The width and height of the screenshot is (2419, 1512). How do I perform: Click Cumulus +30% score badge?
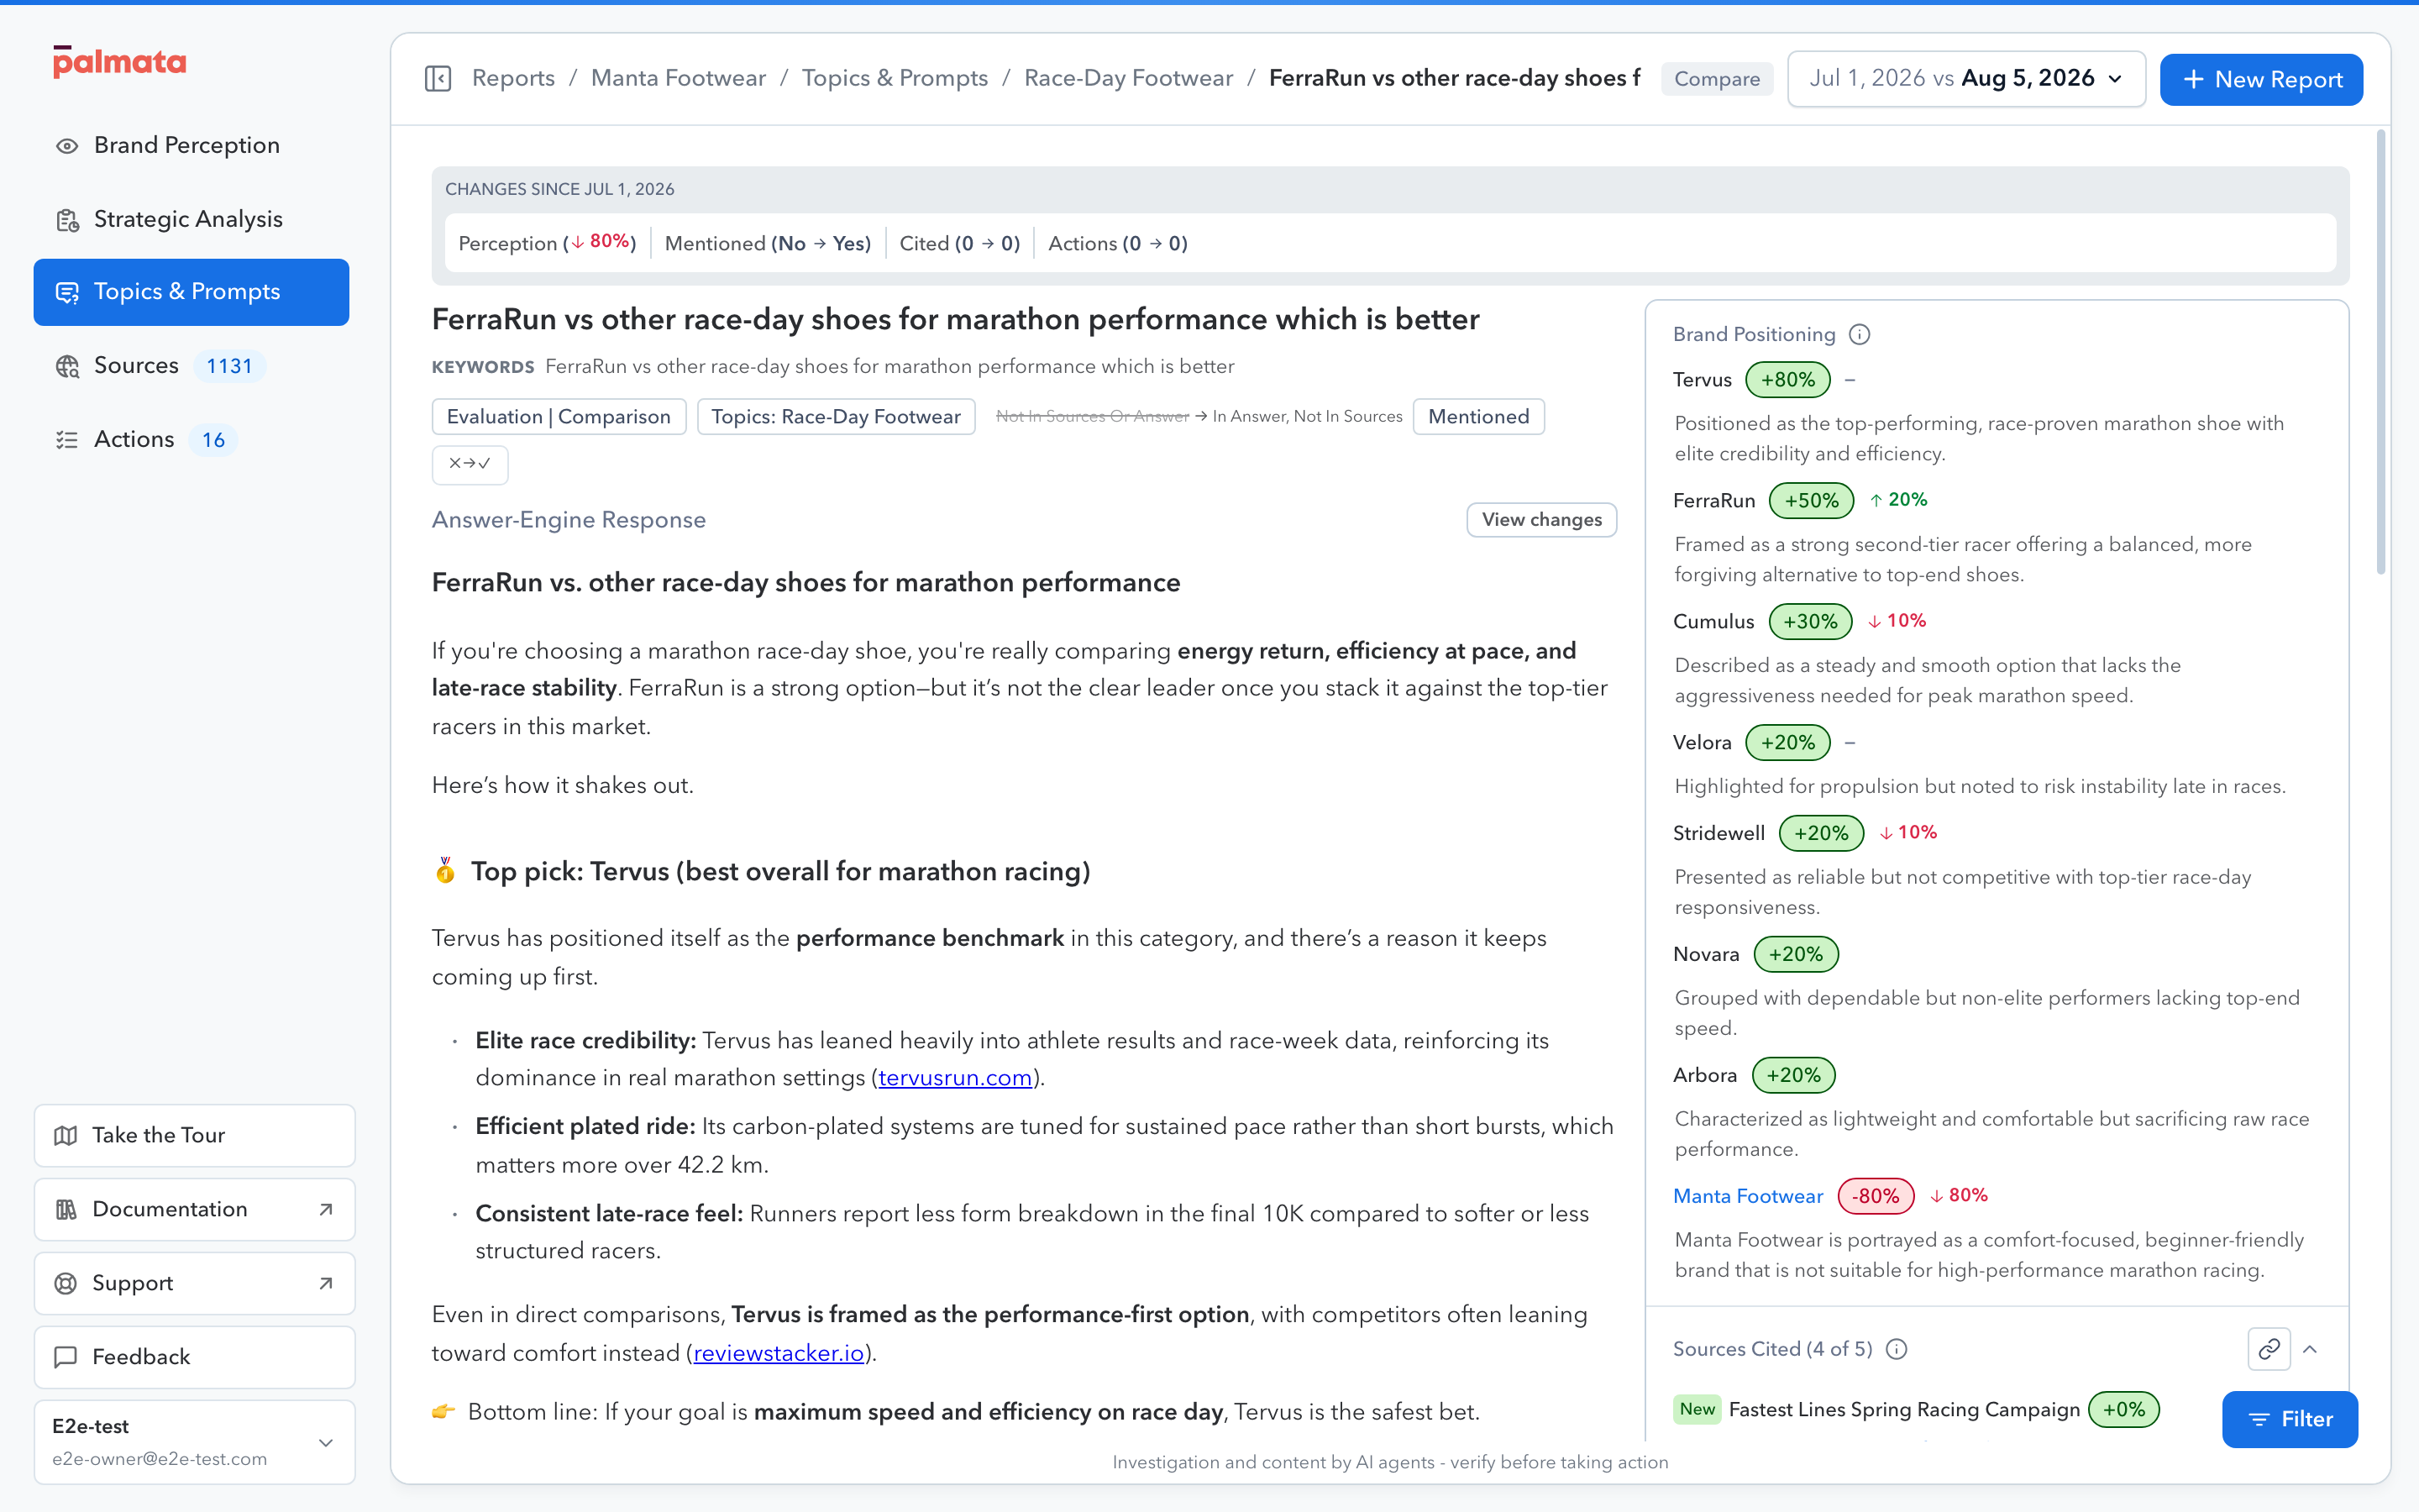[x=1810, y=621]
